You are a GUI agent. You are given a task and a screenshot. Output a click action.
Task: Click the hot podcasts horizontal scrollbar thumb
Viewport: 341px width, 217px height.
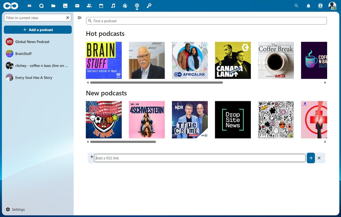156,83
